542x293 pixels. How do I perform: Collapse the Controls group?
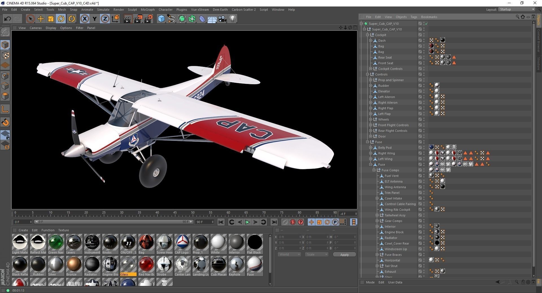coord(368,74)
